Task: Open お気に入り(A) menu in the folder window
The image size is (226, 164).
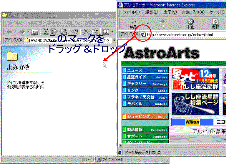Action: (96, 23)
